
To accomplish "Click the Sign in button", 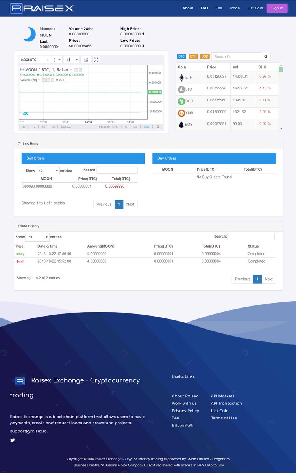I will pos(277,8).
